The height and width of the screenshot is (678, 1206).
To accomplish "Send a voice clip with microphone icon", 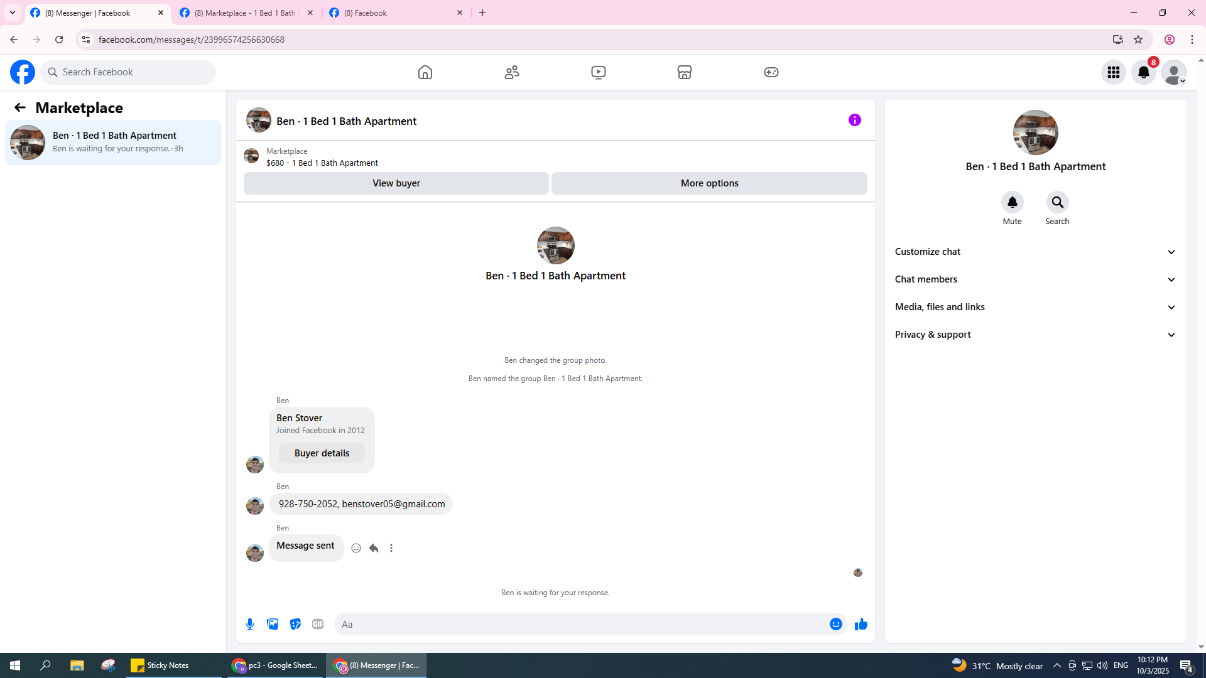I will [250, 624].
